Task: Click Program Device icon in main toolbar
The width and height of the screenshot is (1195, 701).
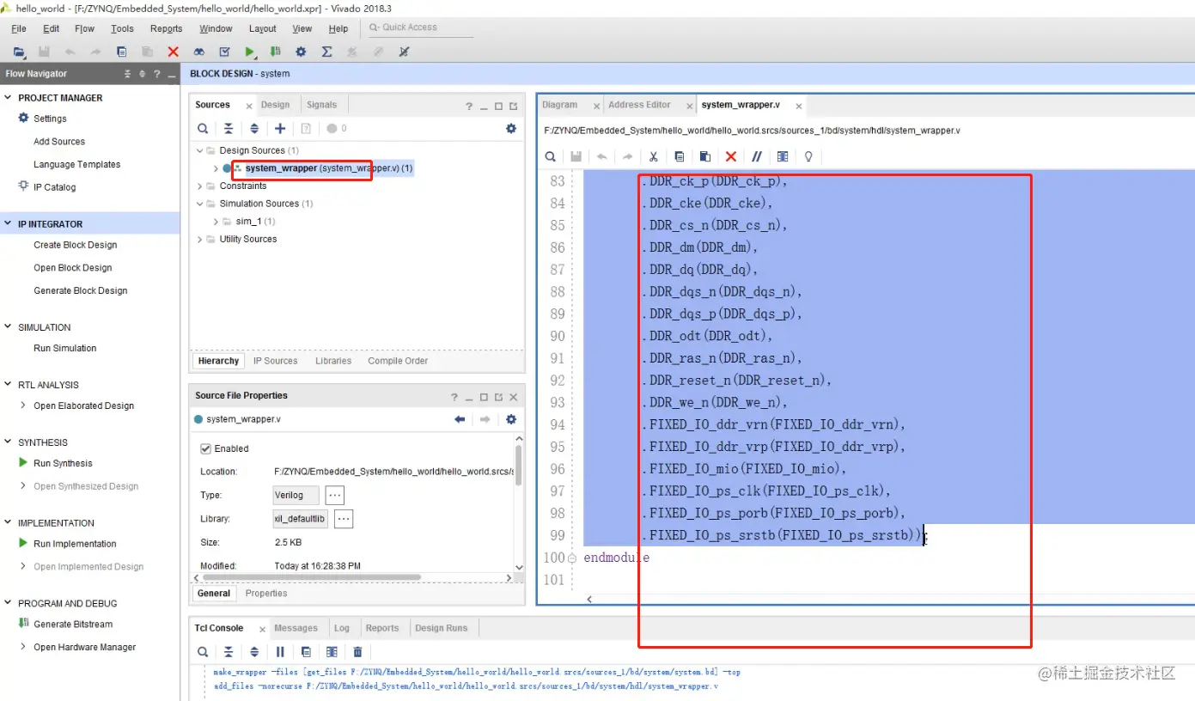Action: click(275, 52)
